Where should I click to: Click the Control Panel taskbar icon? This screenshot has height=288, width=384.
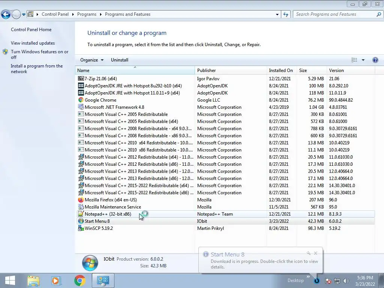(103, 280)
